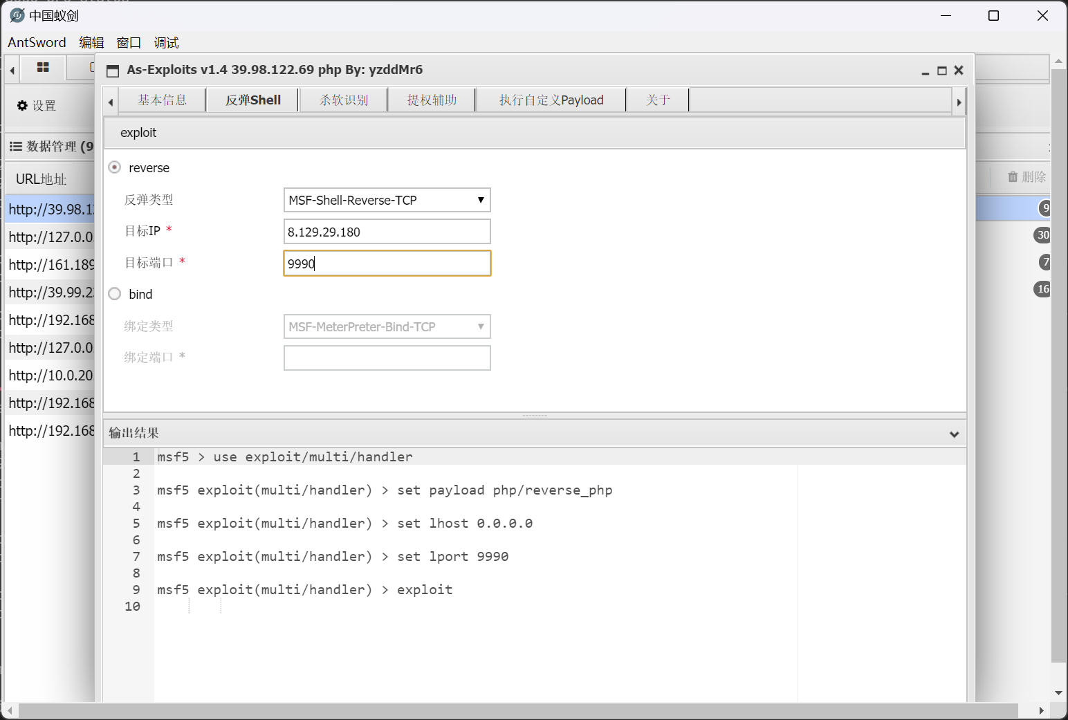Click the exploit button

138,133
